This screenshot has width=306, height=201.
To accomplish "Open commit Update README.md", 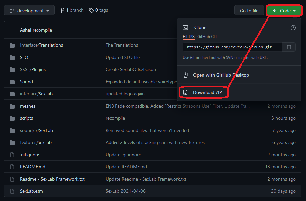I will [x=126, y=167].
